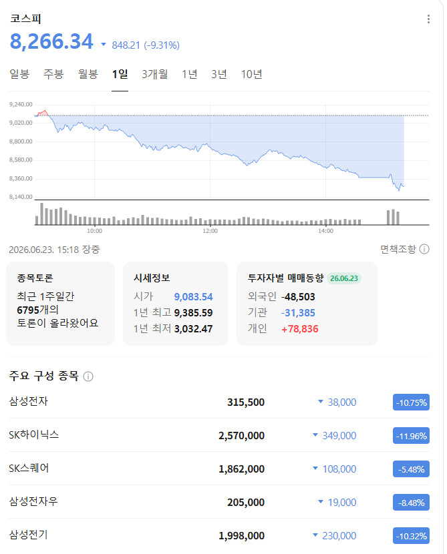Click the 8,266.34 index value

pos(51,41)
